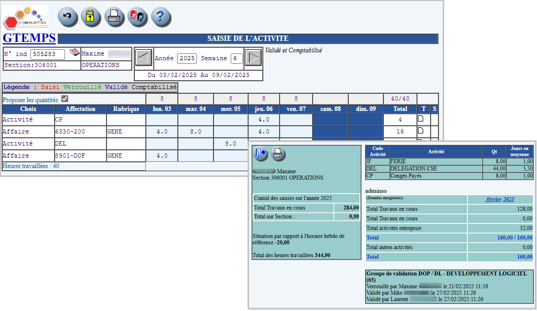Click the Année input field
The width and height of the screenshot is (537, 311).
pyautogui.click(x=187, y=58)
